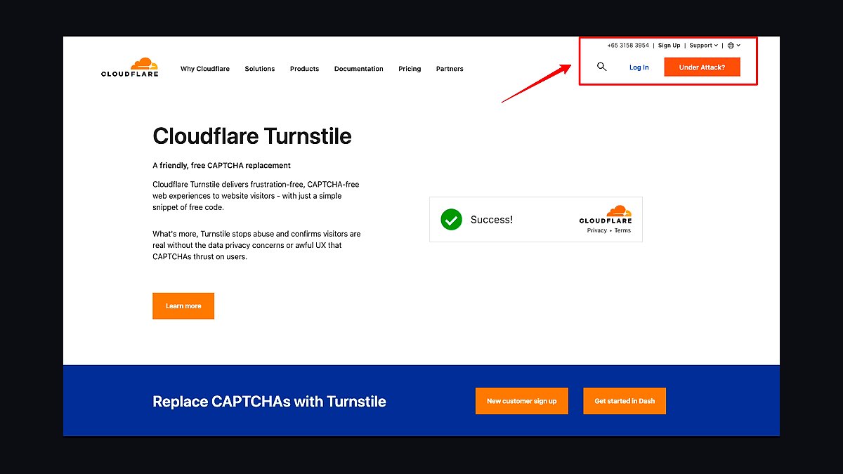Screen dimensions: 843x474
Task: Call the +65 3158 3954 phone link
Action: [x=628, y=46]
